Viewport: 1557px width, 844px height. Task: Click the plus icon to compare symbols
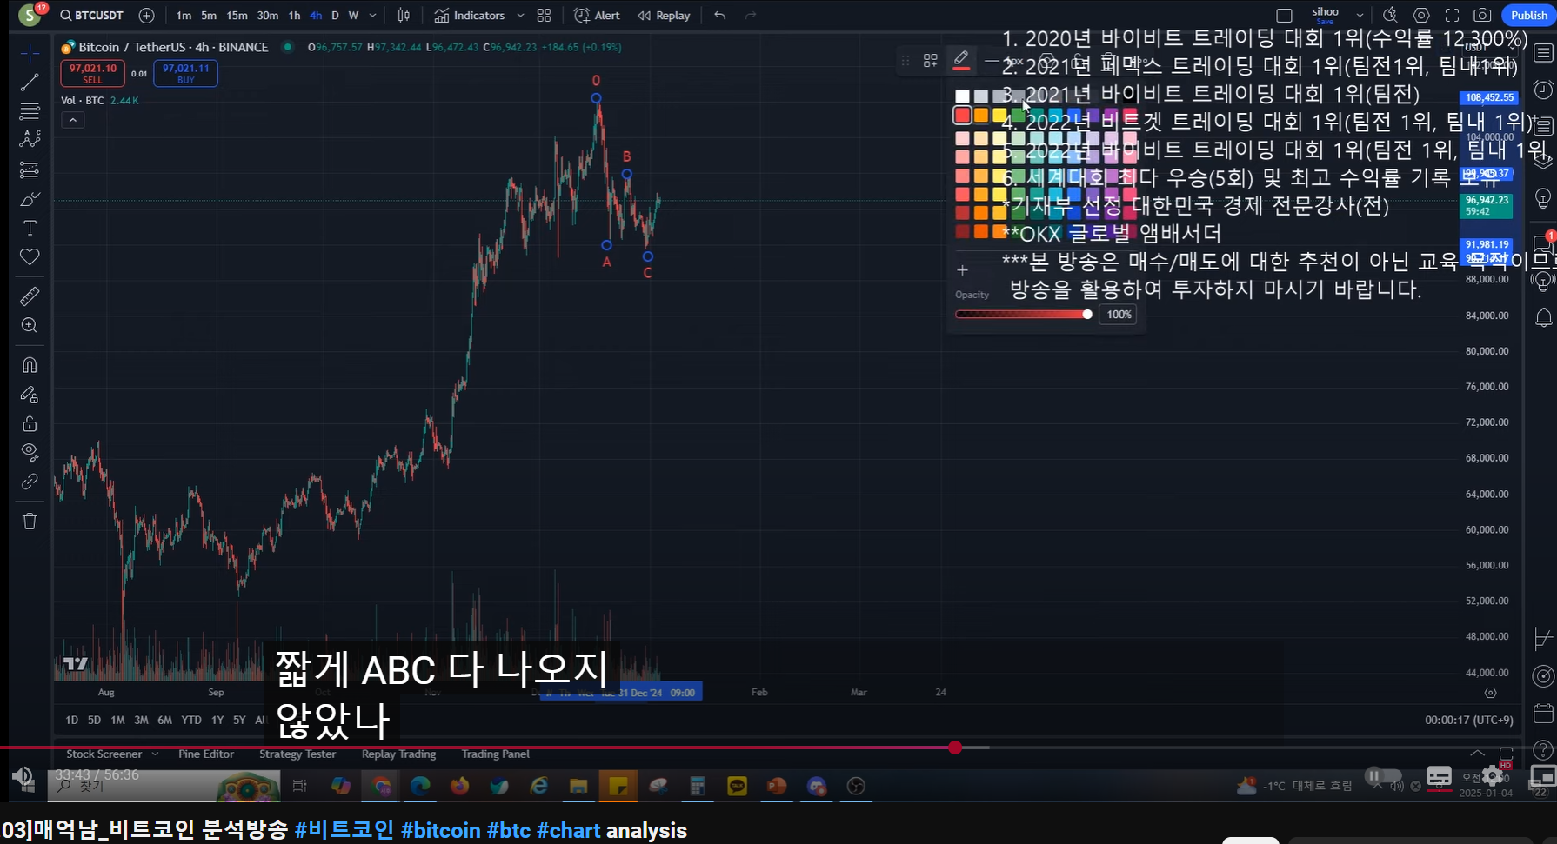pyautogui.click(x=147, y=15)
